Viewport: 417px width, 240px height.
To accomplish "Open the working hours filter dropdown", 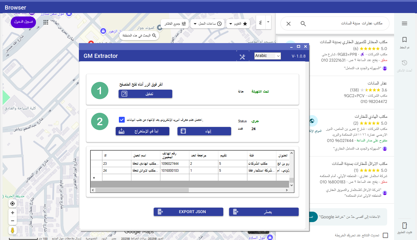I will (x=208, y=24).
